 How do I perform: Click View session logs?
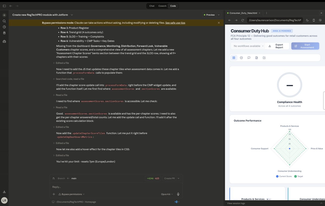click(236, 203)
